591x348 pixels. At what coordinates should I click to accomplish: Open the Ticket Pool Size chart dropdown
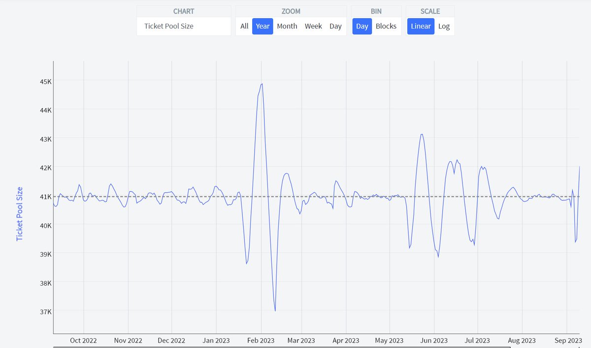[x=184, y=26]
